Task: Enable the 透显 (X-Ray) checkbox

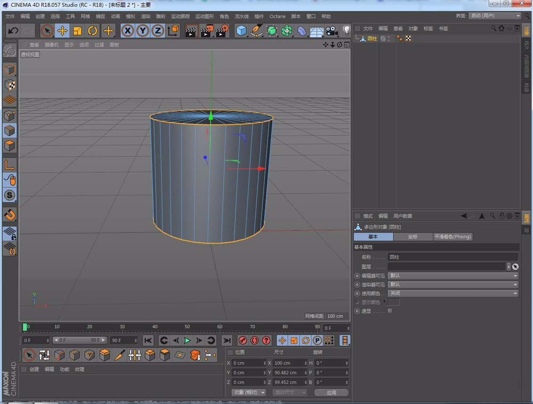Action: click(390, 311)
